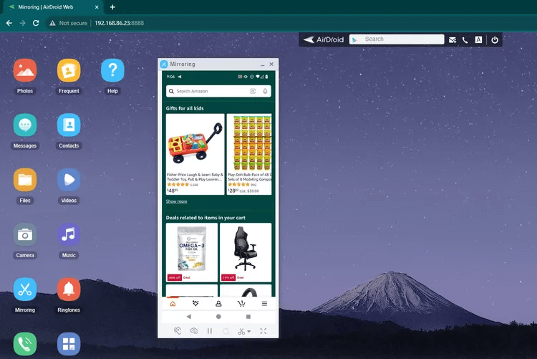
Task: Click 'Deals related to items in your cart'
Action: [205, 218]
